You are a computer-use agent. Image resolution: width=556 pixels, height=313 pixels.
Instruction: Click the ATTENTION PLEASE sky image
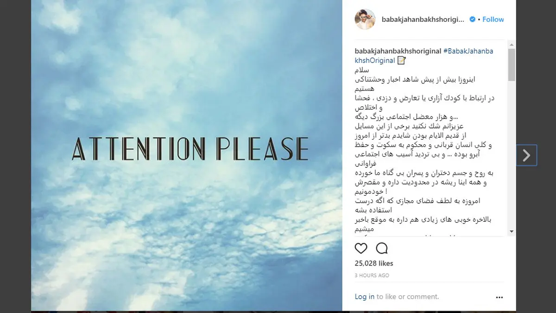click(187, 155)
